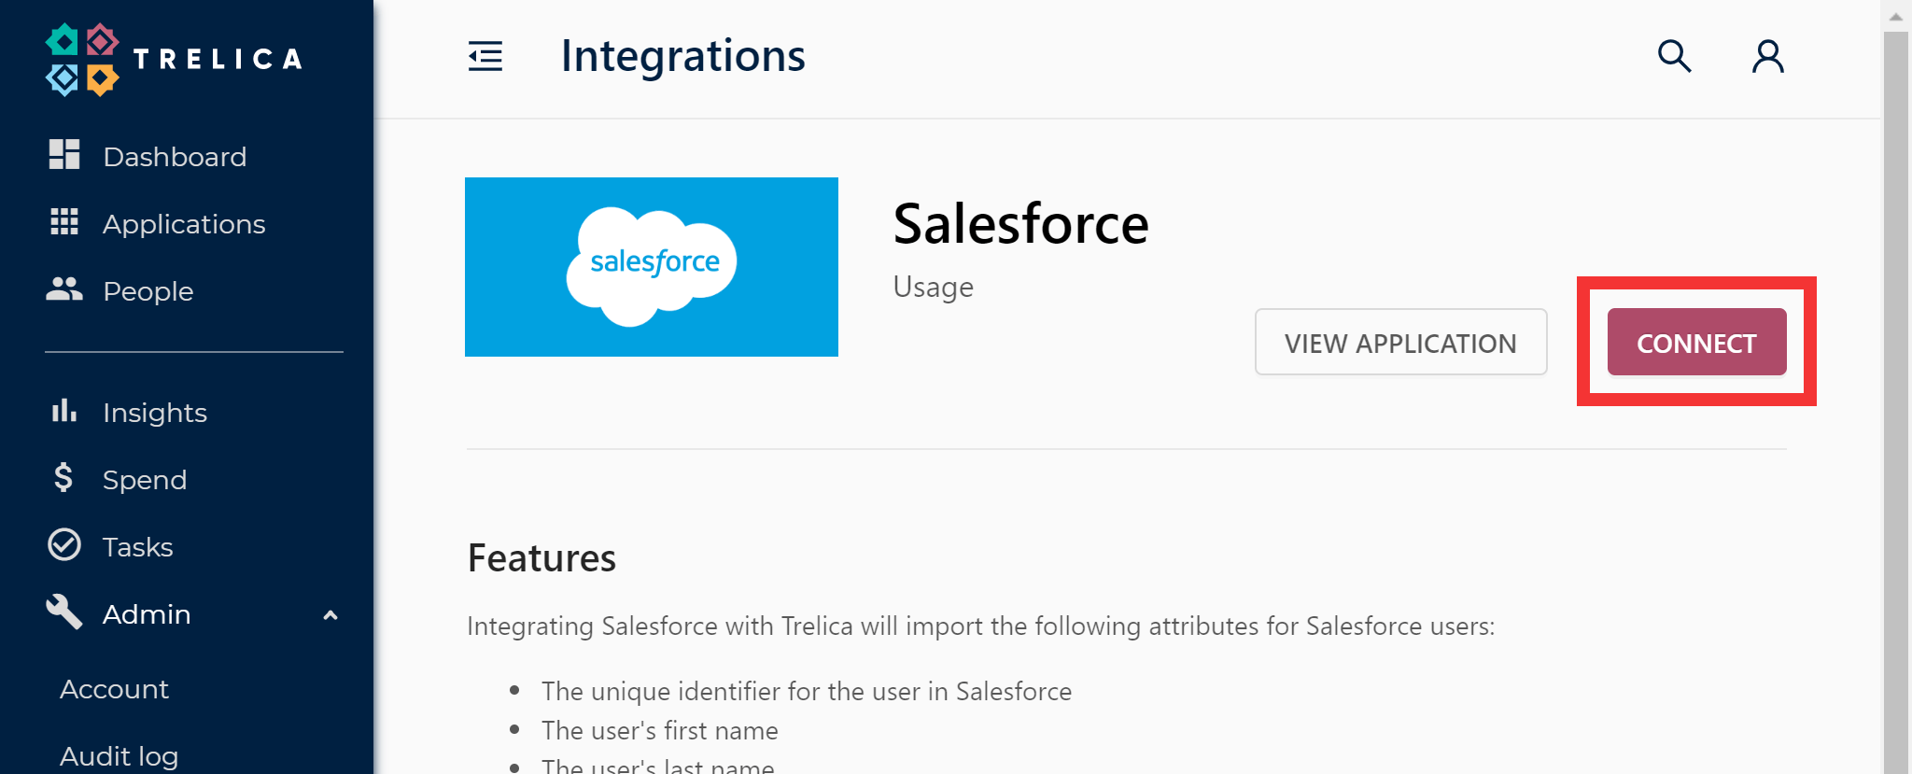Click the Connect button

click(x=1696, y=342)
